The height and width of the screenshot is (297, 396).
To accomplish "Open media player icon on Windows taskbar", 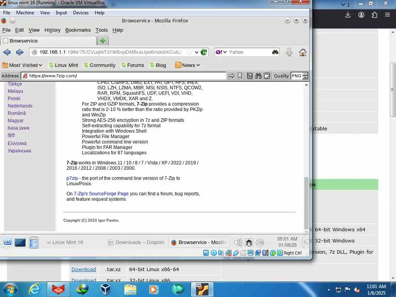I will pos(154,289).
